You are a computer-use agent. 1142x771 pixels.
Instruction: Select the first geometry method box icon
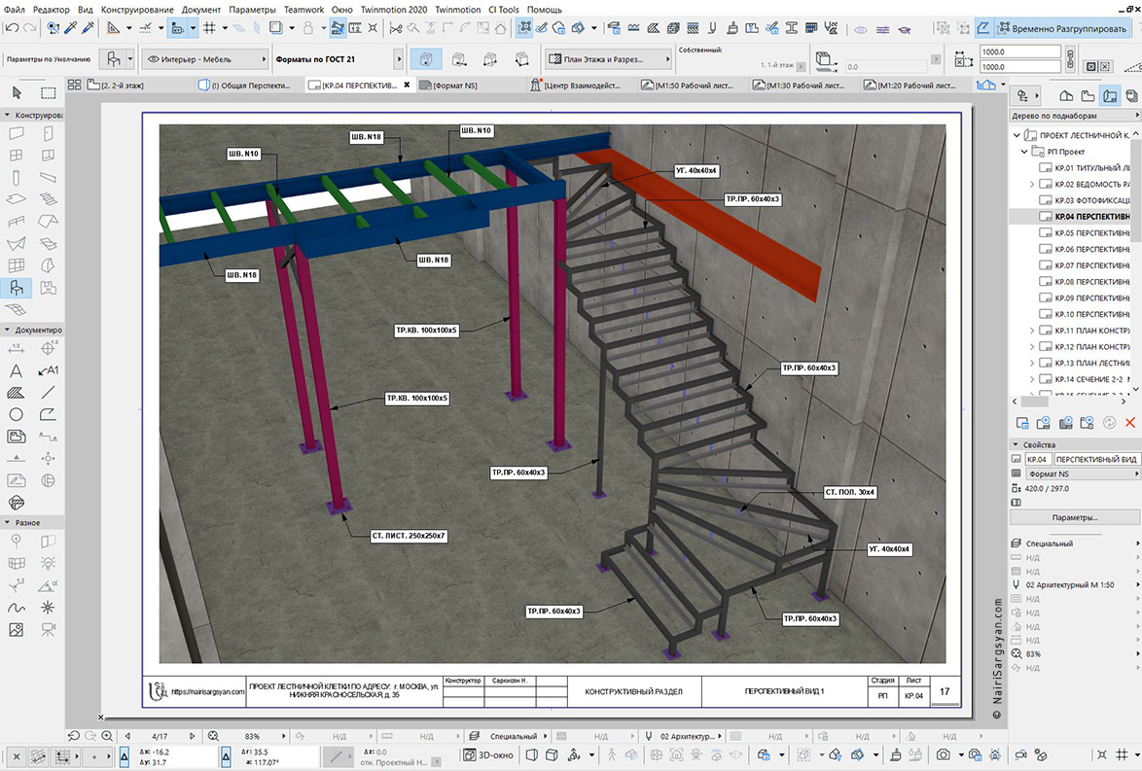[x=426, y=59]
